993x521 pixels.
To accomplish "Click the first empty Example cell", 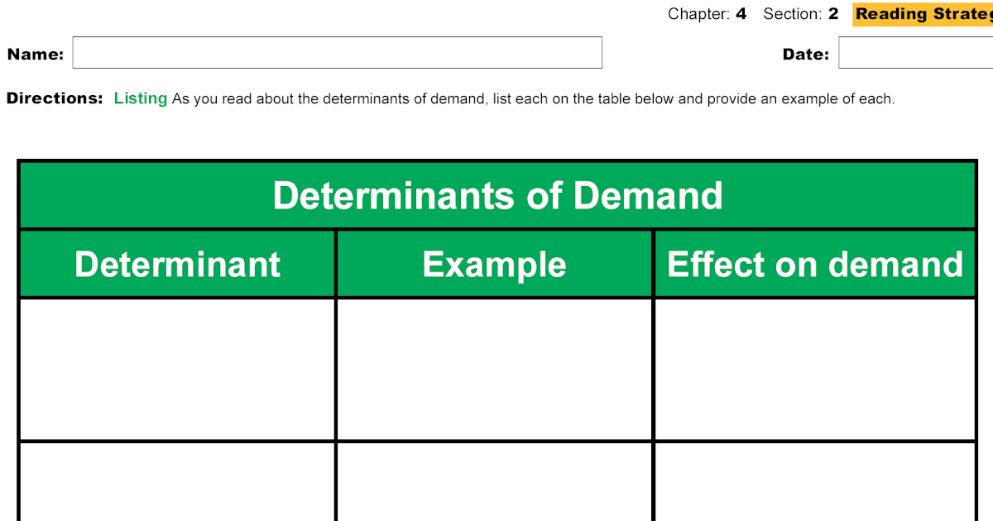I will [495, 369].
